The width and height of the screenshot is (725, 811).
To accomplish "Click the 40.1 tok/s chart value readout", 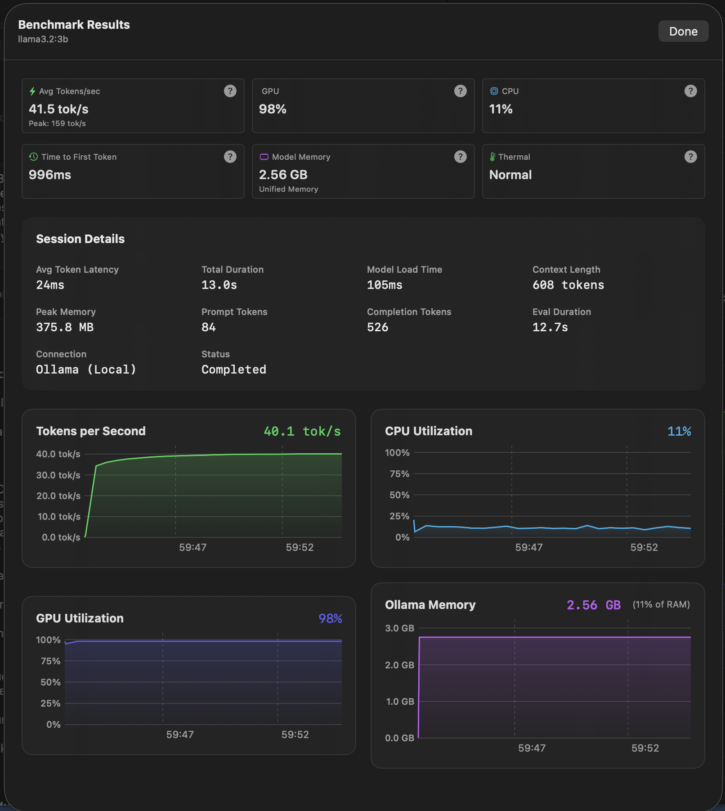I will [x=302, y=431].
